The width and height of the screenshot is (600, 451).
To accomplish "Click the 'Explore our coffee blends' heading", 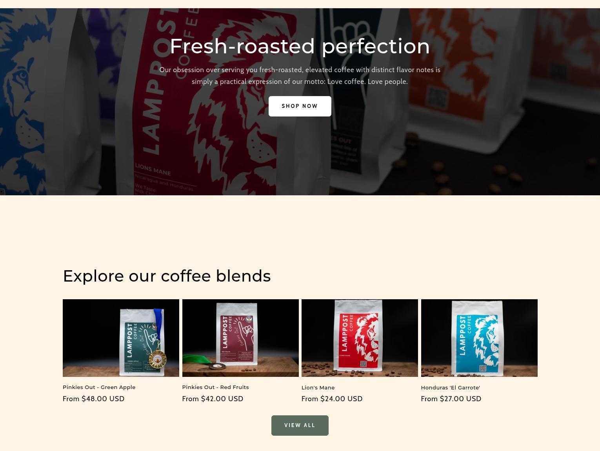I will pyautogui.click(x=167, y=276).
